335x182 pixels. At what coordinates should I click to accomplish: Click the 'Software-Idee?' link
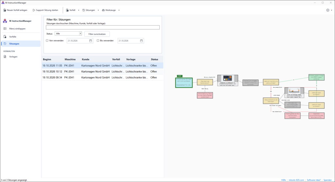click(314, 180)
